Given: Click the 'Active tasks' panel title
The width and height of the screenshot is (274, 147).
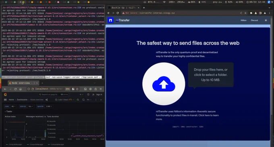Looking at the screenshot, I should coord(10,117).
